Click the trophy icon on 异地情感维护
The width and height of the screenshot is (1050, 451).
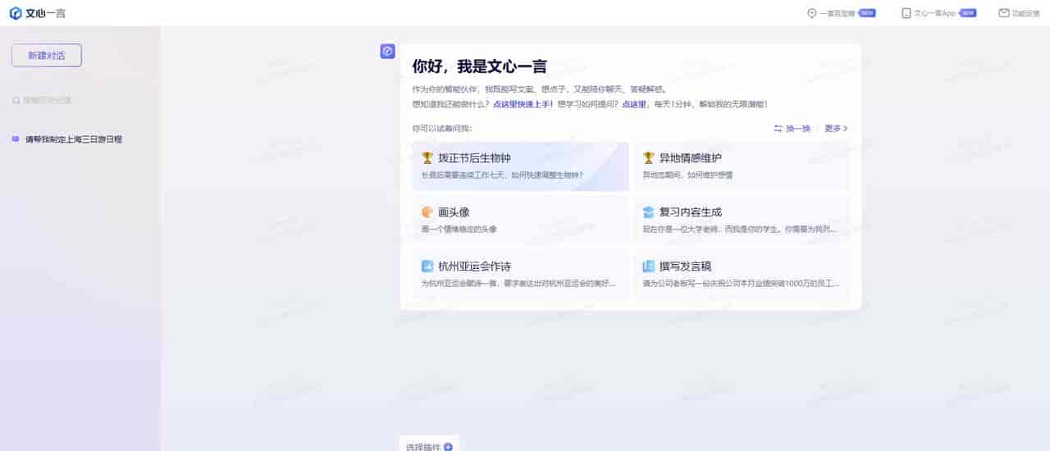[x=648, y=157]
